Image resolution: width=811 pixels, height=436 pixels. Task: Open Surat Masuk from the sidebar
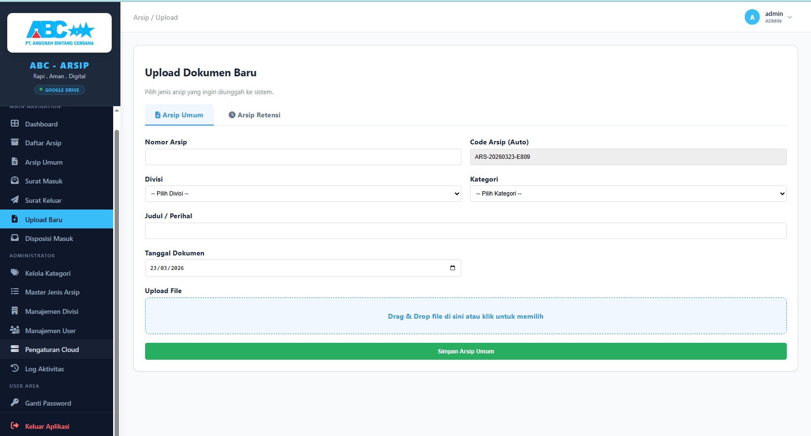click(57, 181)
